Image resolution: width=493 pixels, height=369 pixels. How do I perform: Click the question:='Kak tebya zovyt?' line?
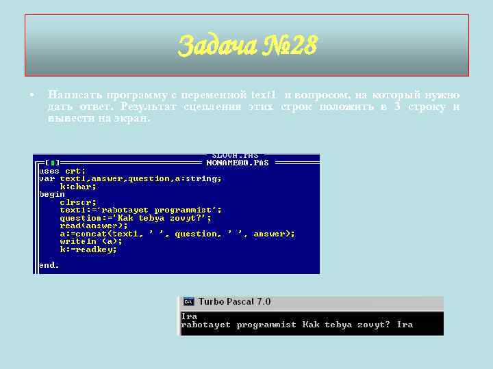pos(136,218)
